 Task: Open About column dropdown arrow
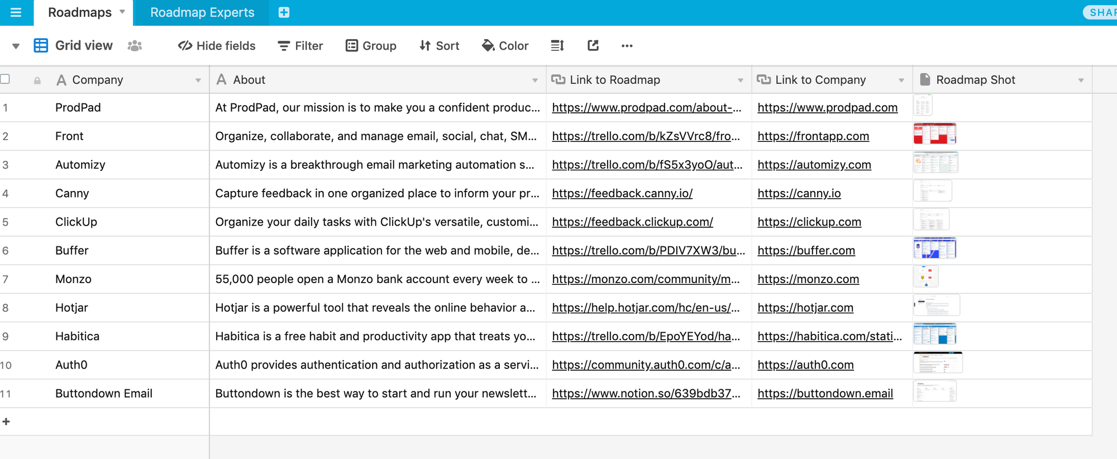coord(535,80)
